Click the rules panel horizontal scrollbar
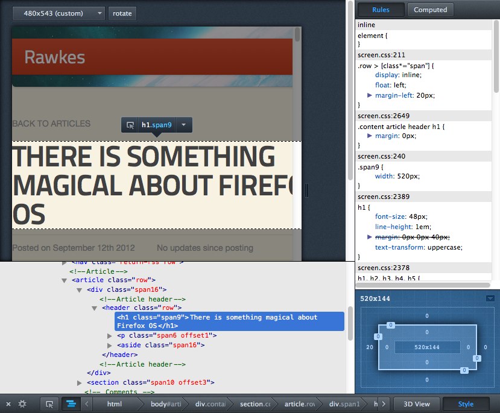This screenshot has height=413, width=500. coord(424,285)
